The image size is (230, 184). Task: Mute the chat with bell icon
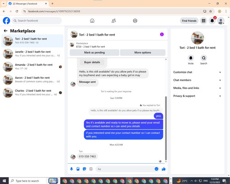191,58
